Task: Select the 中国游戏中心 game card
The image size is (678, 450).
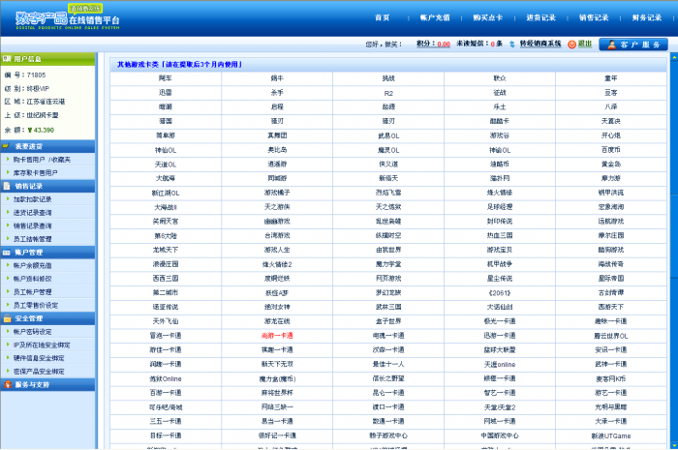Action: point(500,435)
